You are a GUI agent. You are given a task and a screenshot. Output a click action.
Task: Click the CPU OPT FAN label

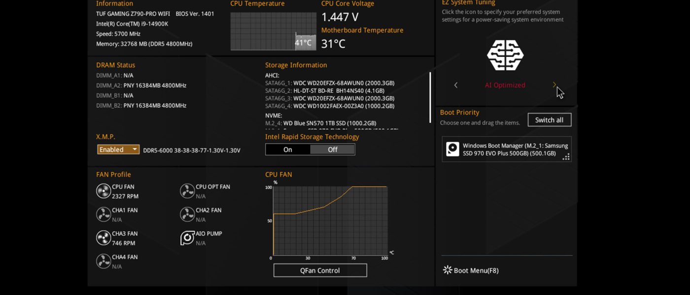(213, 187)
